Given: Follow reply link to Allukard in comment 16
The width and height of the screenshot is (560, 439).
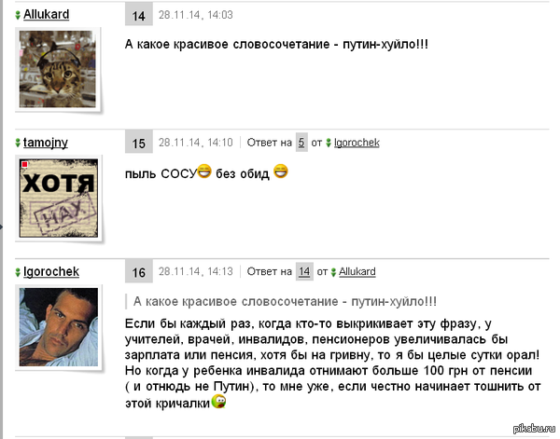Looking at the screenshot, I should point(357,272).
